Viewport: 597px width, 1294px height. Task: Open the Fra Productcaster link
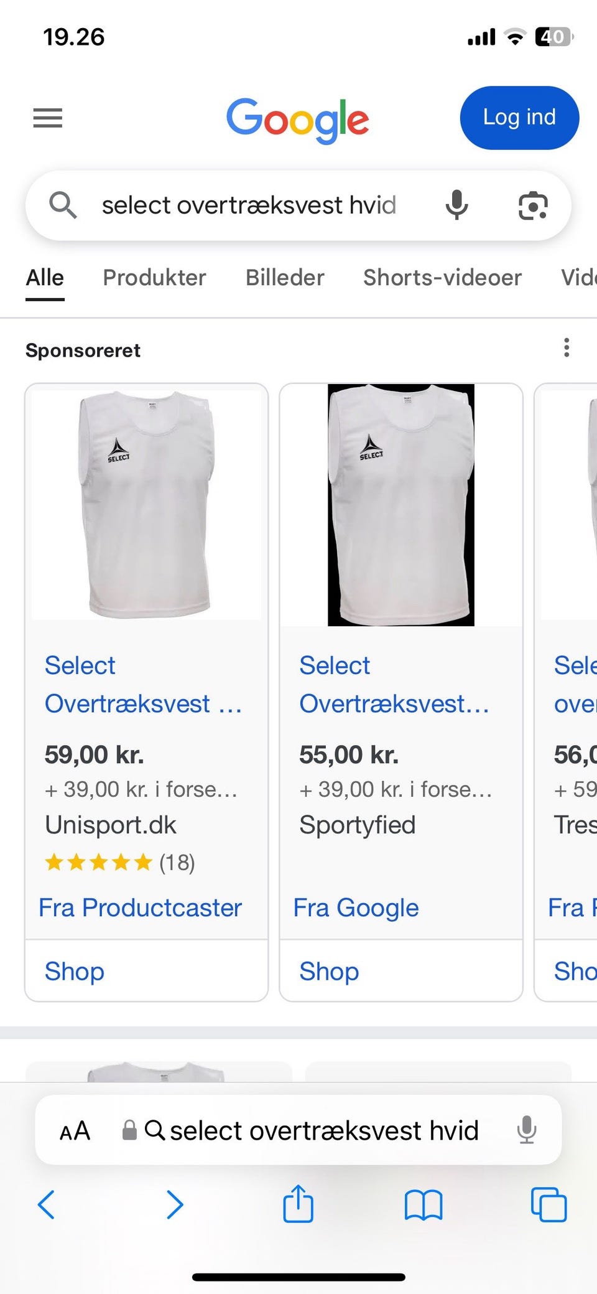coord(141,907)
